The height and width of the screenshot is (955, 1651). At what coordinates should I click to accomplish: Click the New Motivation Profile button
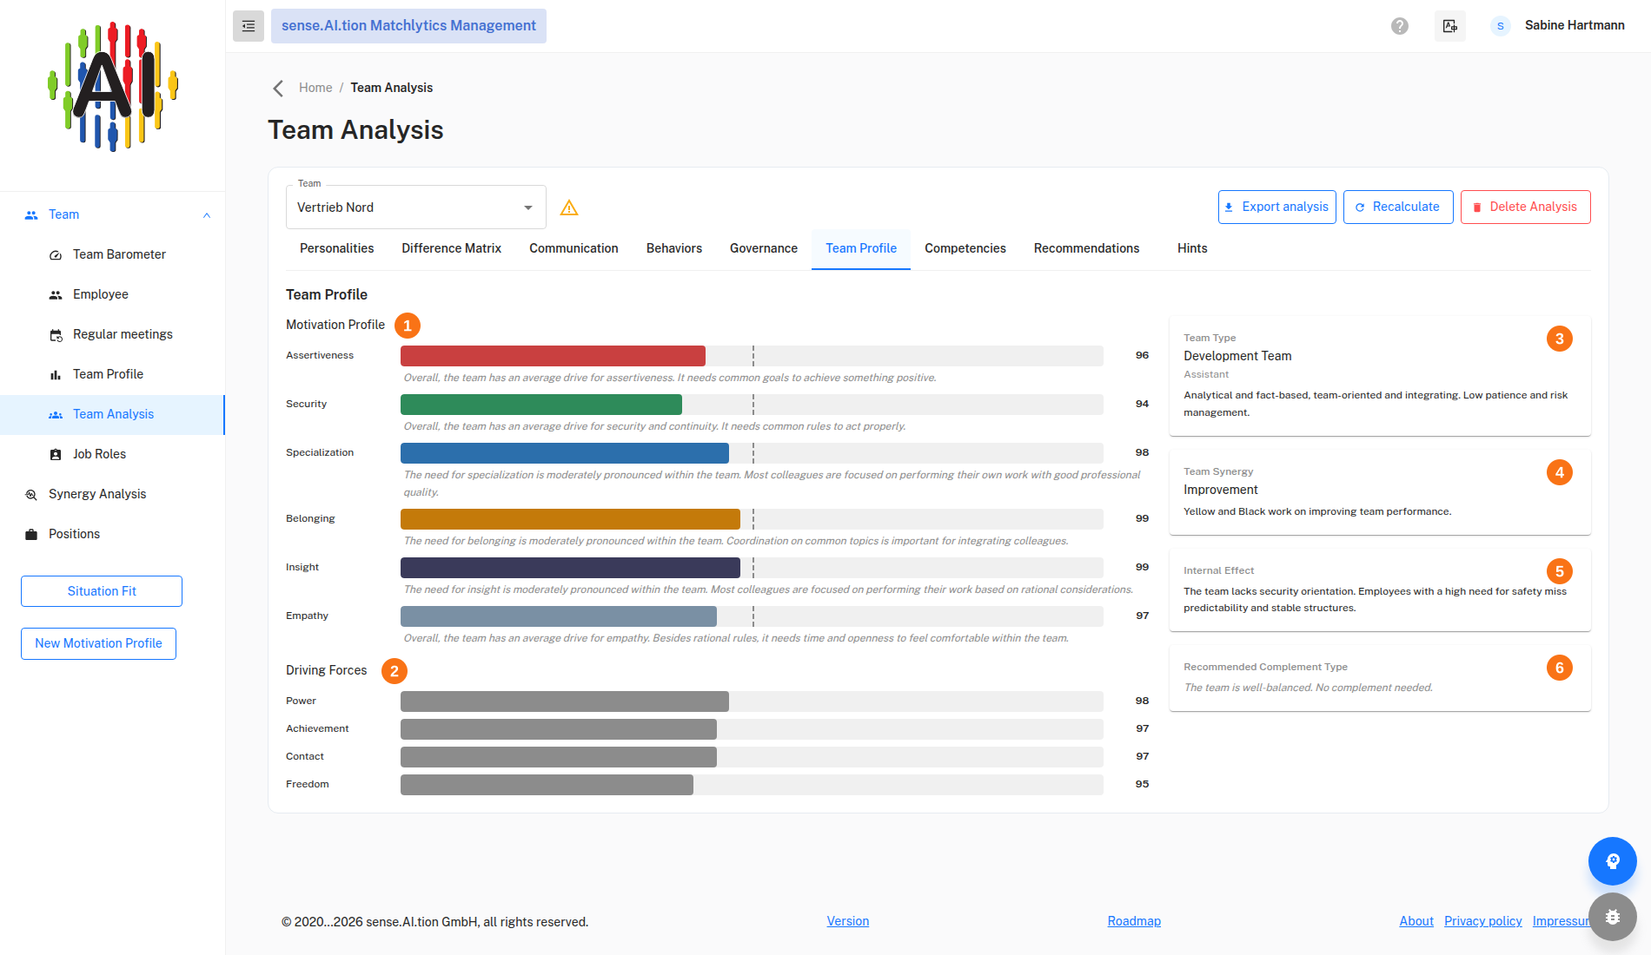coord(98,643)
